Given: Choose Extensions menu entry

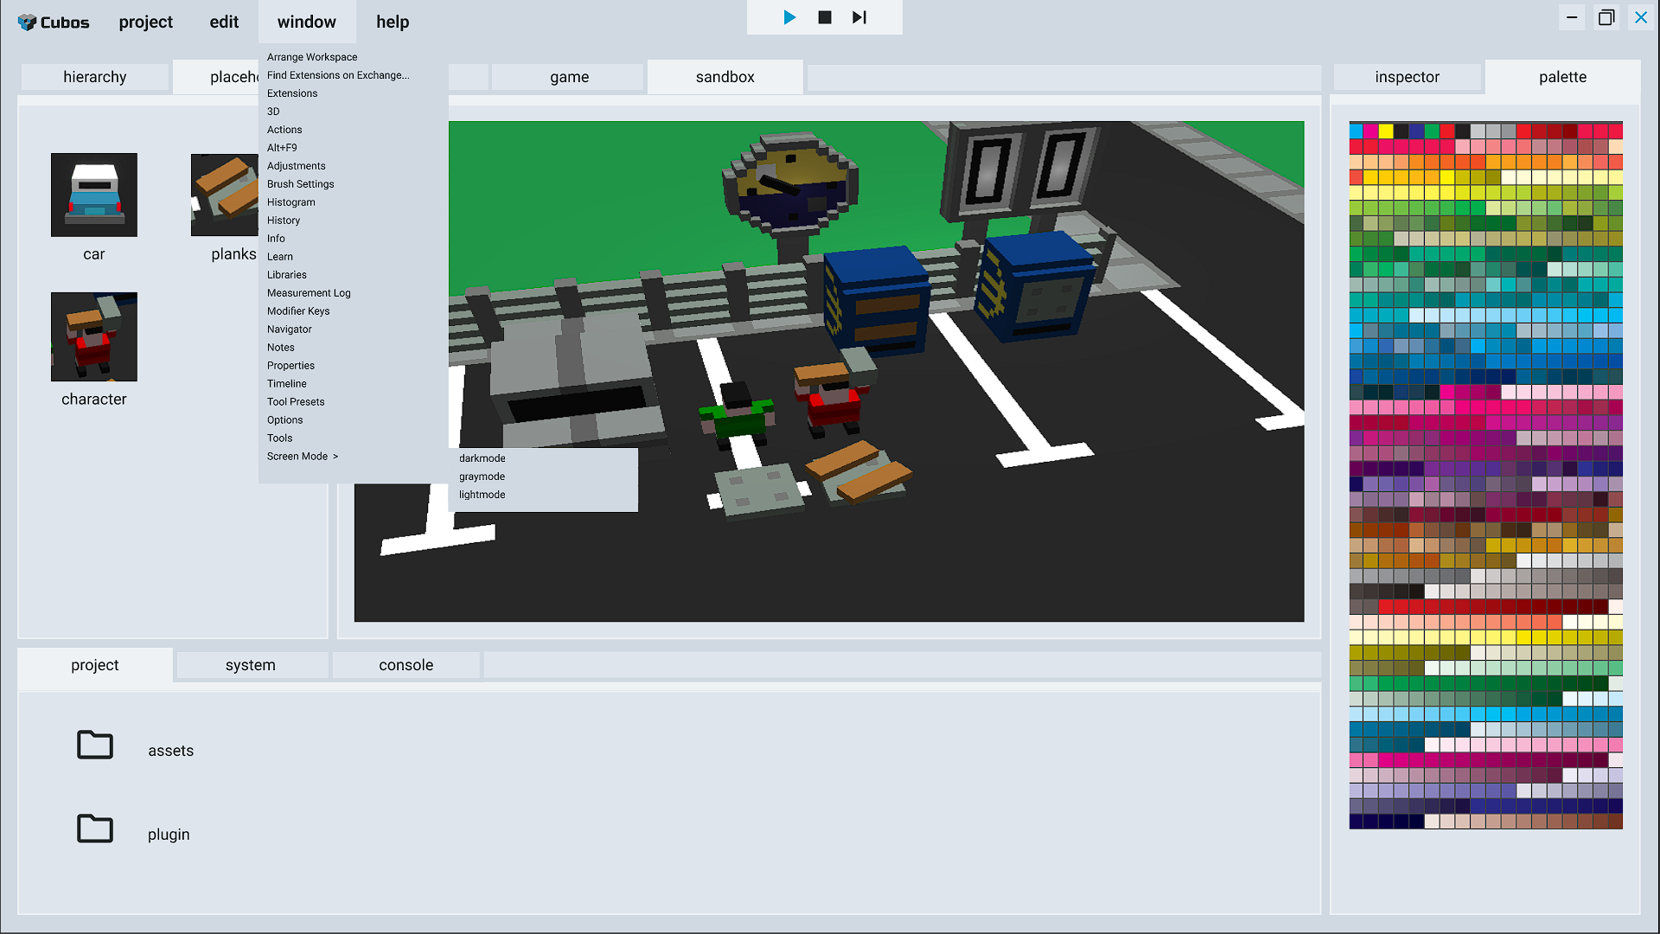Looking at the screenshot, I should (x=292, y=93).
